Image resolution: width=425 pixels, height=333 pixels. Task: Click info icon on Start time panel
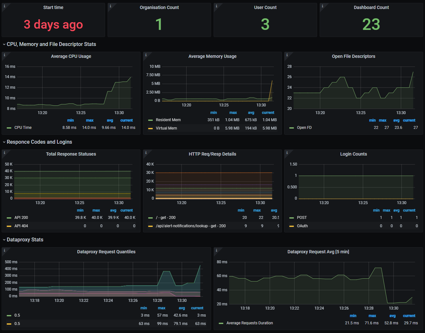(x=4, y=6)
